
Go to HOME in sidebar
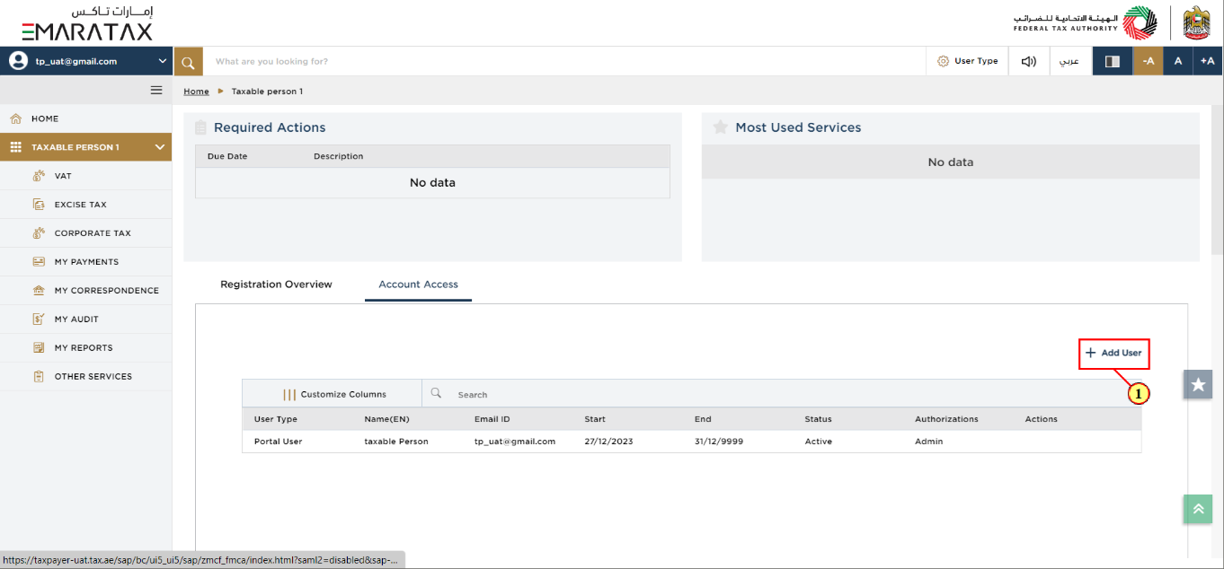point(85,118)
